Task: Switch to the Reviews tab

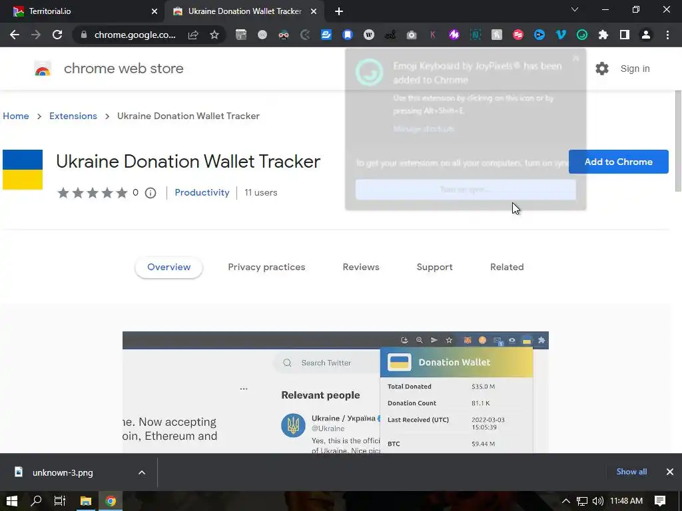Action: [x=361, y=267]
